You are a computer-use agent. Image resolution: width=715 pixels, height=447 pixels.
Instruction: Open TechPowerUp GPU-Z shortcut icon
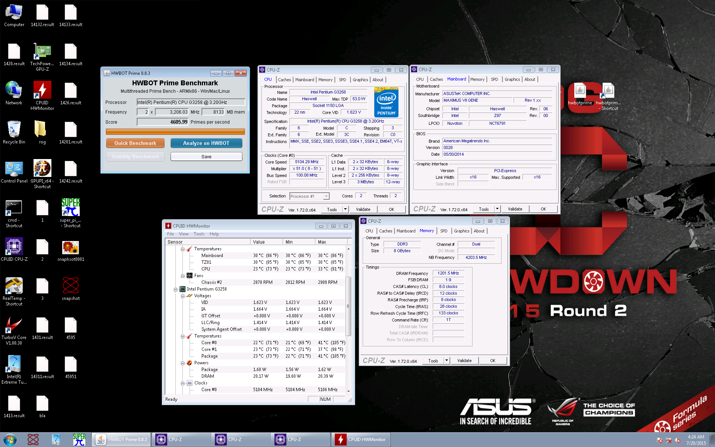(42, 57)
